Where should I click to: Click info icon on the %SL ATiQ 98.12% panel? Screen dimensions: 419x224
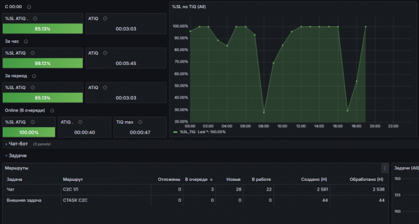(33, 53)
